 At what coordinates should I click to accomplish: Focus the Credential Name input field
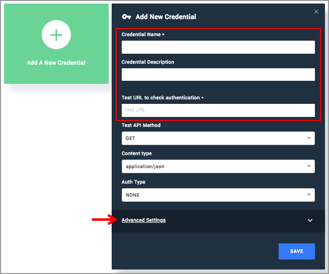218,47
